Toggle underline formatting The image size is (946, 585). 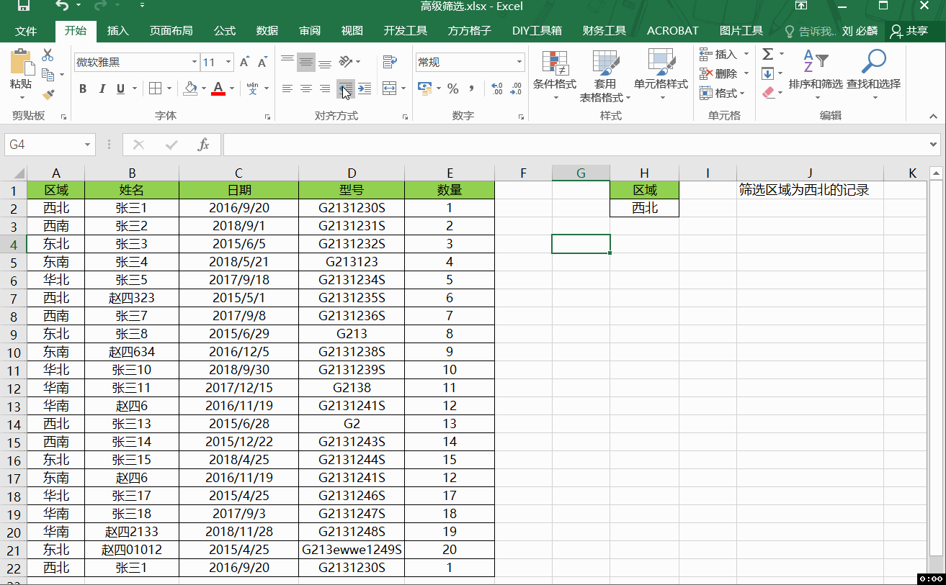pos(120,89)
